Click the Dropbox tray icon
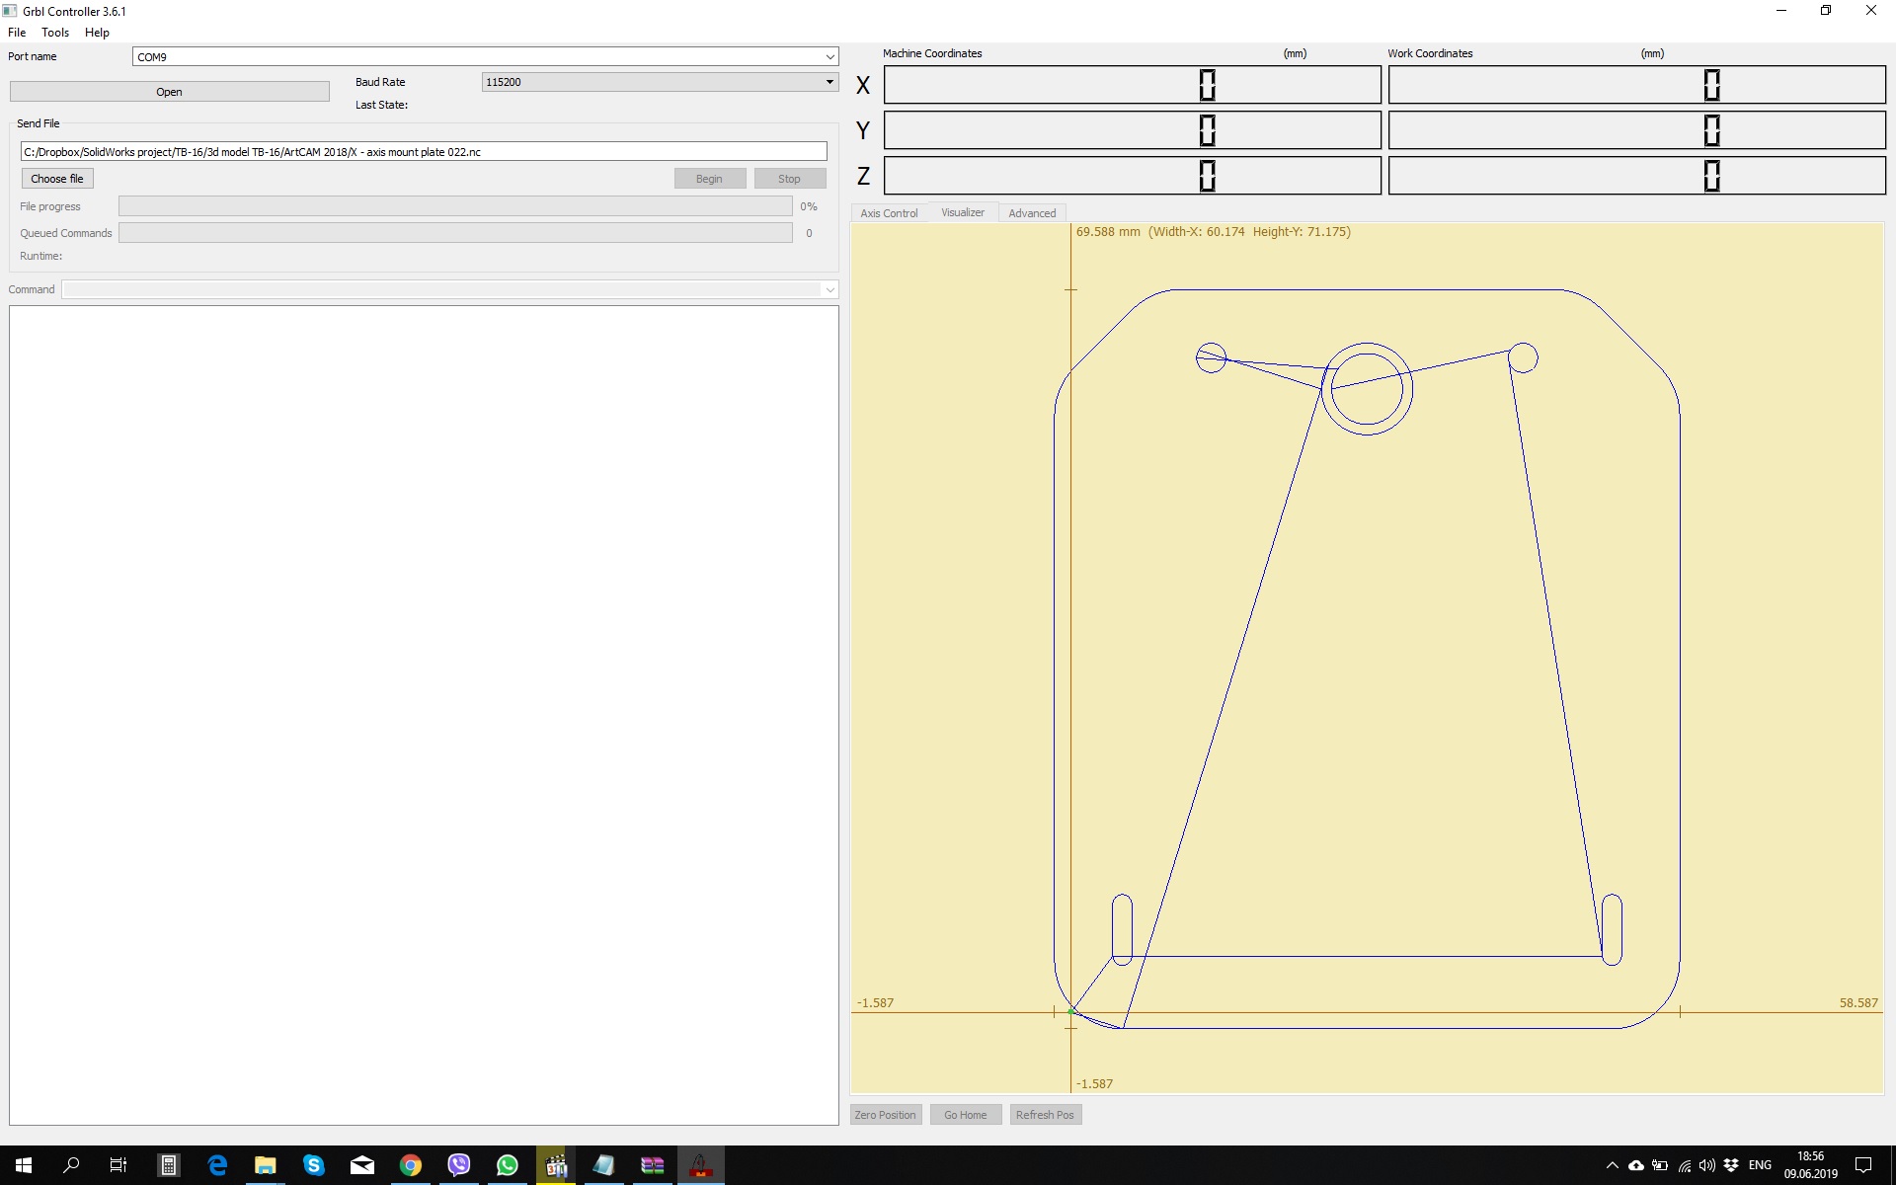Screen dimensions: 1896x1185 1731,1165
